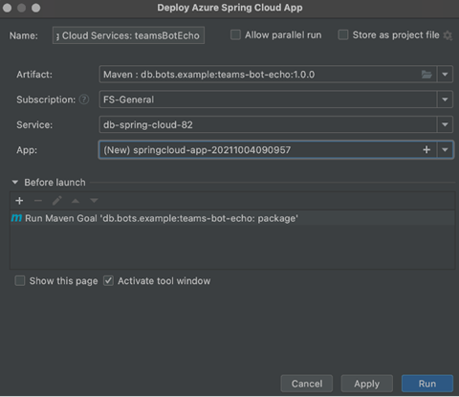Image resolution: width=459 pixels, height=397 pixels.
Task: Click the db-spring-cloud-82 service value
Action: click(148, 124)
